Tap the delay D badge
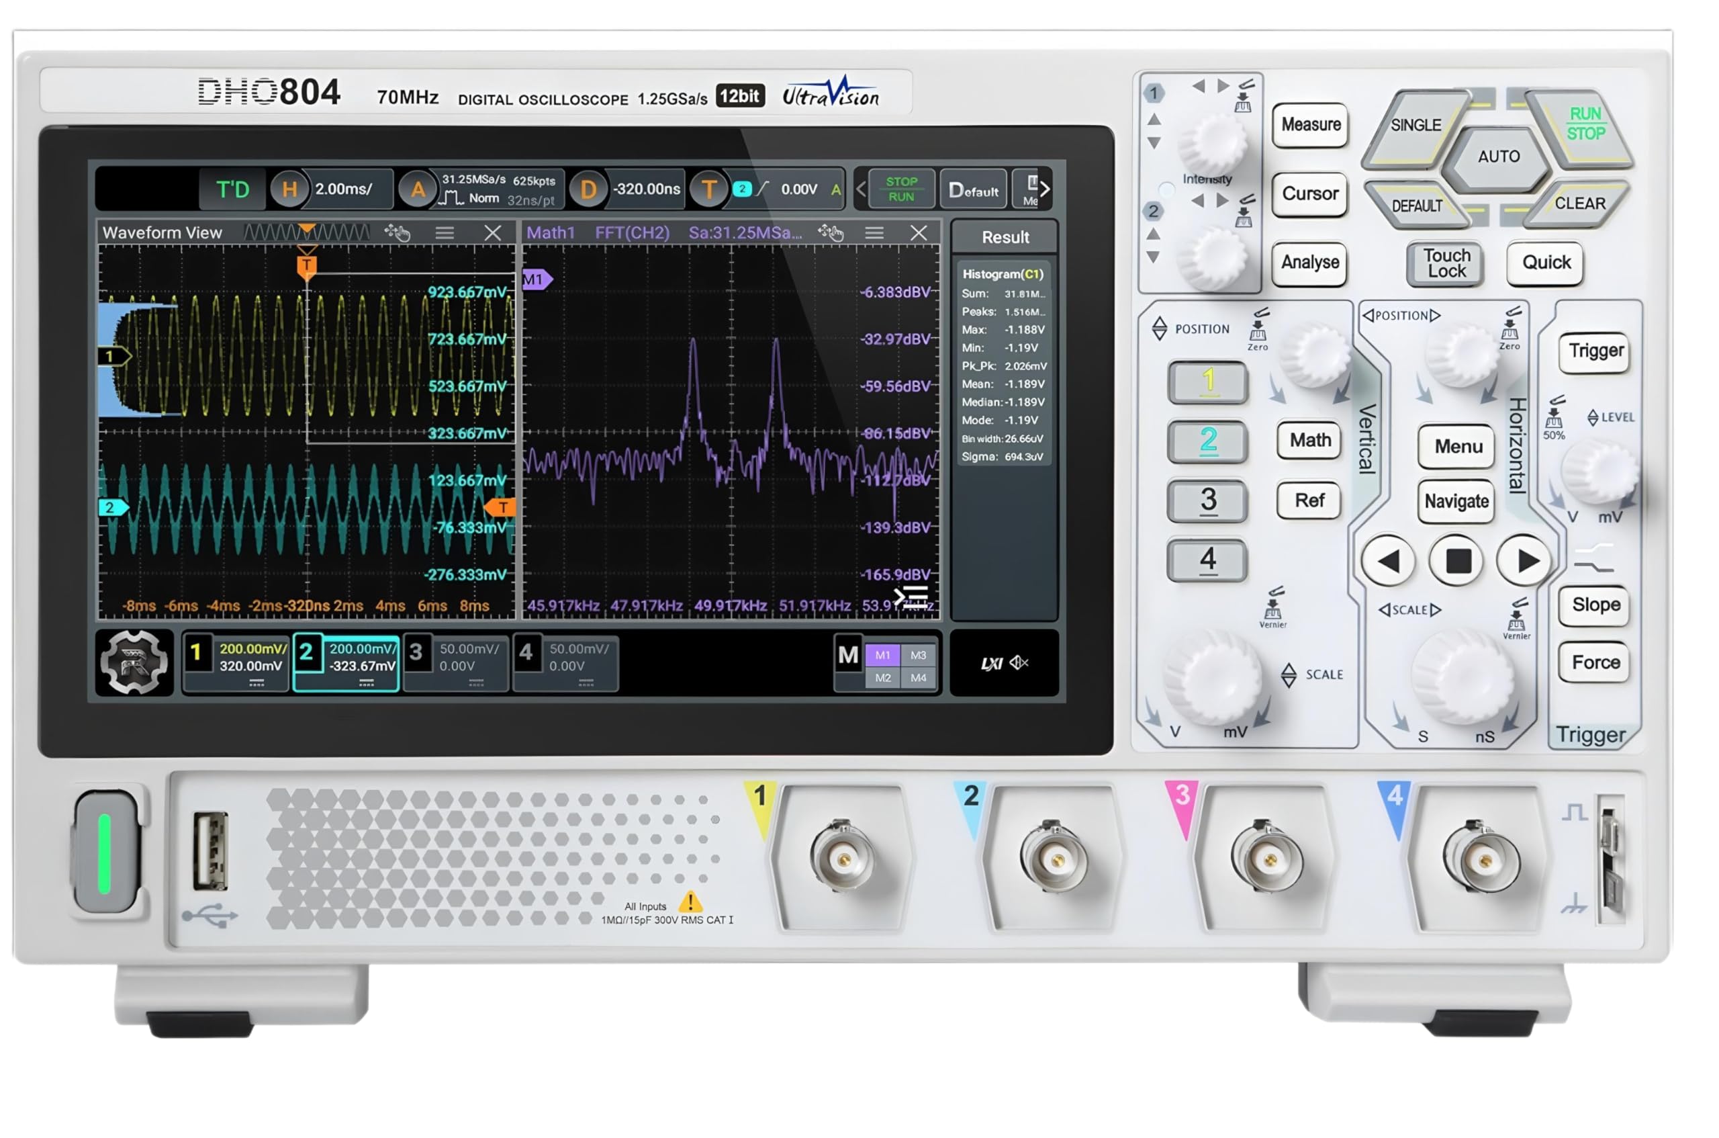Screen dimensions: 1719x1138 tap(588, 189)
